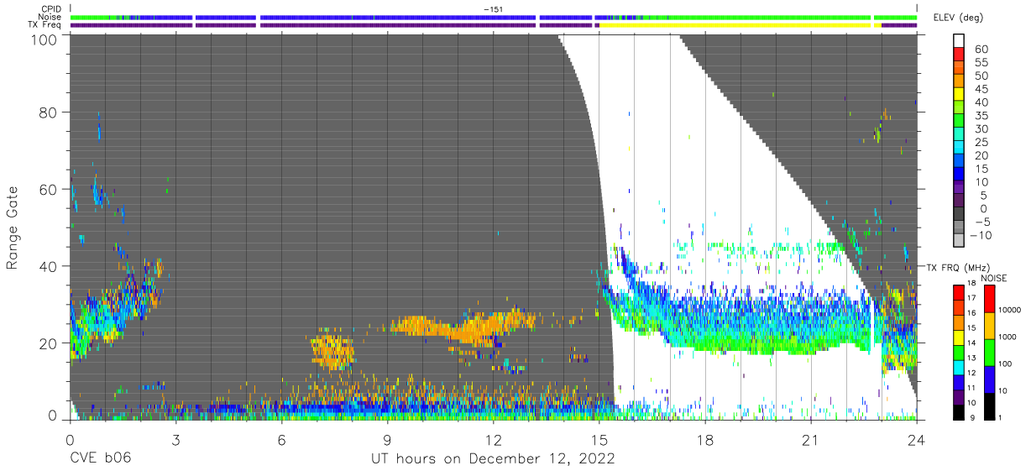Image resolution: width=1031 pixels, height=476 pixels.
Task: Click the '55' ELEV legend value
Action: [x=980, y=63]
